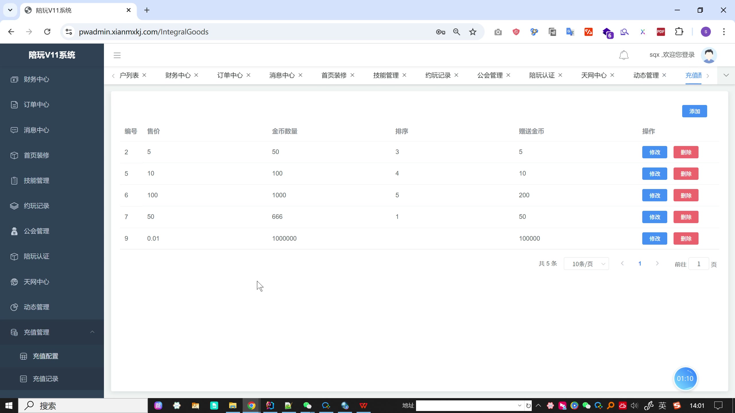Click the 1000000 金币数量 cell

coord(284,238)
